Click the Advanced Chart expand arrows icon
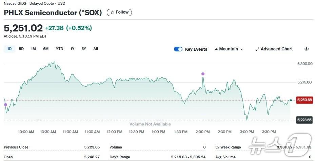Image resolution: width=316 pixels, height=161 pixels. click(x=257, y=49)
